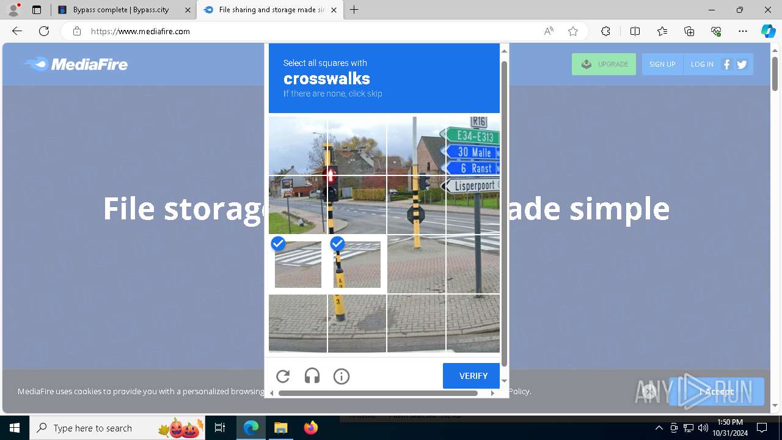This screenshot has width=782, height=440.
Task: Close the MediaFire tab
Action: click(334, 10)
